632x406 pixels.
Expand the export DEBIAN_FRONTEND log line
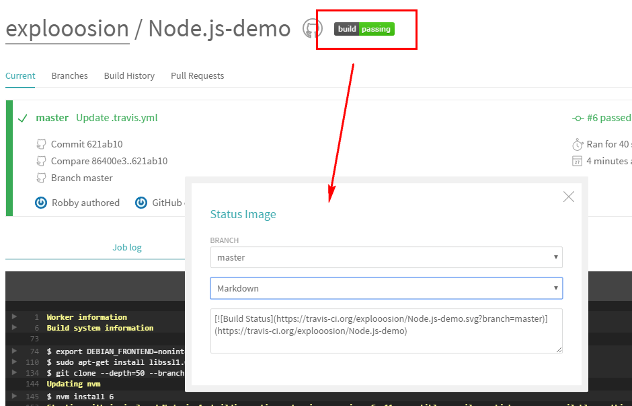(x=14, y=351)
